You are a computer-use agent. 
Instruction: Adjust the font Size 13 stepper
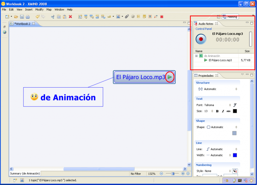click(x=212, y=111)
